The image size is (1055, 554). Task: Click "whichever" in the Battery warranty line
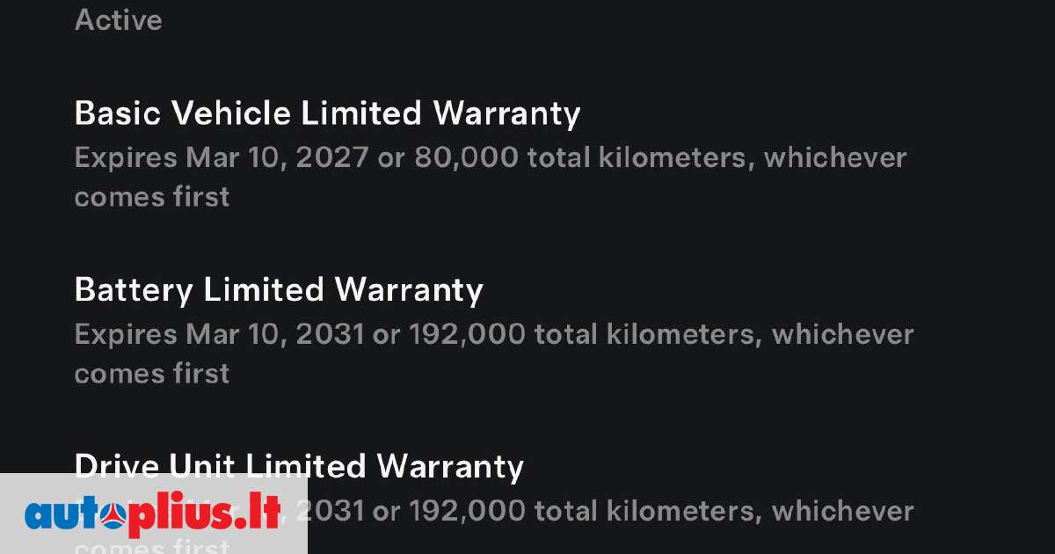(842, 335)
